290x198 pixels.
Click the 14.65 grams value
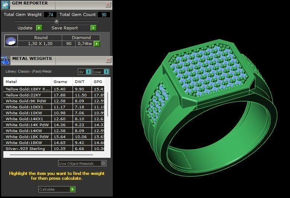pos(60,143)
